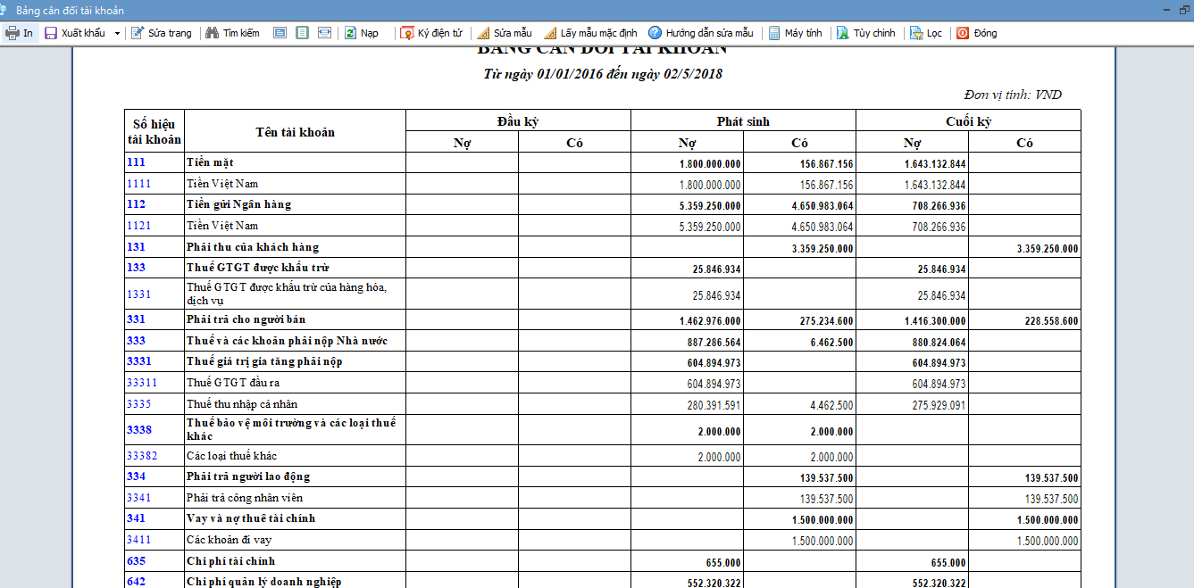Select the value 1.416.300.000
This screenshot has width=1194, height=588.
click(x=935, y=320)
